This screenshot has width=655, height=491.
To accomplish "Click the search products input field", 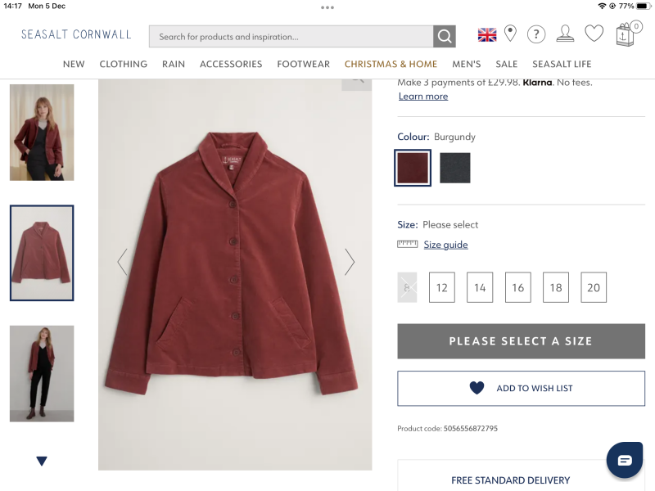I will pyautogui.click(x=291, y=36).
